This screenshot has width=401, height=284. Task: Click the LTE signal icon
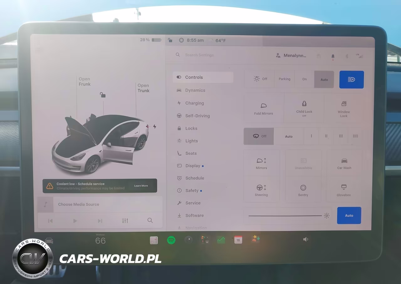[360, 56]
